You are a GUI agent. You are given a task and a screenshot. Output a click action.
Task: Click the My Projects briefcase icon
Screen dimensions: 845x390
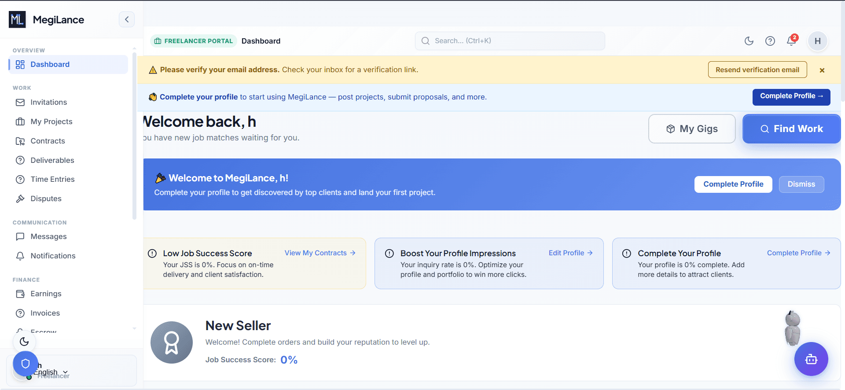click(x=20, y=121)
